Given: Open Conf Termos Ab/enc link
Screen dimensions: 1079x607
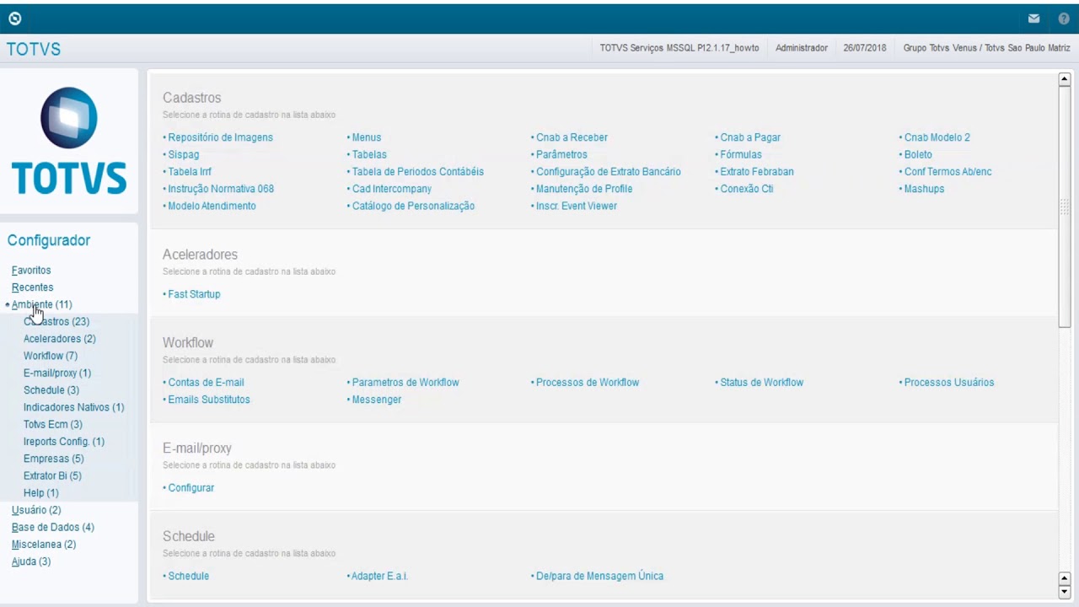Looking at the screenshot, I should 948,172.
